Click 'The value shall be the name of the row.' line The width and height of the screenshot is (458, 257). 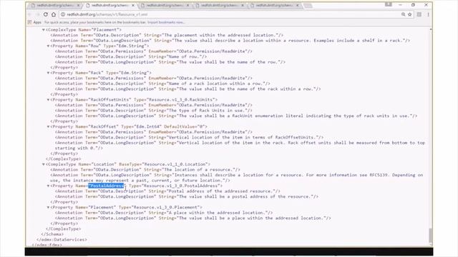[170, 62]
